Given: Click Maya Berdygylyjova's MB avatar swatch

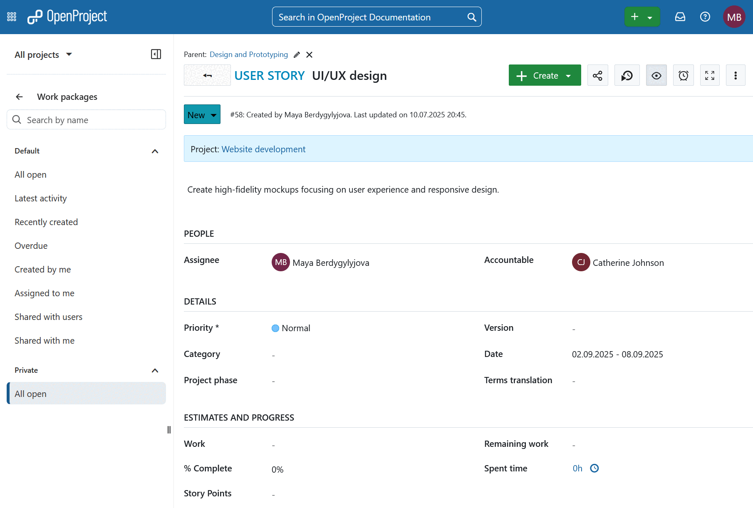Looking at the screenshot, I should click(280, 263).
